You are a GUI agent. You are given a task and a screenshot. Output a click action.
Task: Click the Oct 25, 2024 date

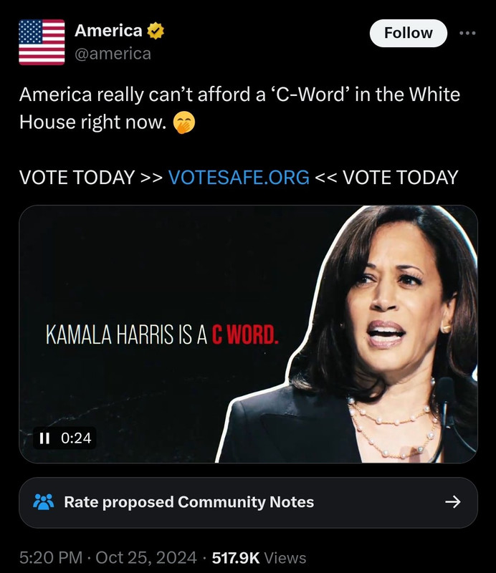tap(146, 558)
